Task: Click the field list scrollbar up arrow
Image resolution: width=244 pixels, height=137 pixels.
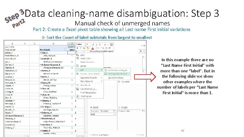Action: (143, 57)
